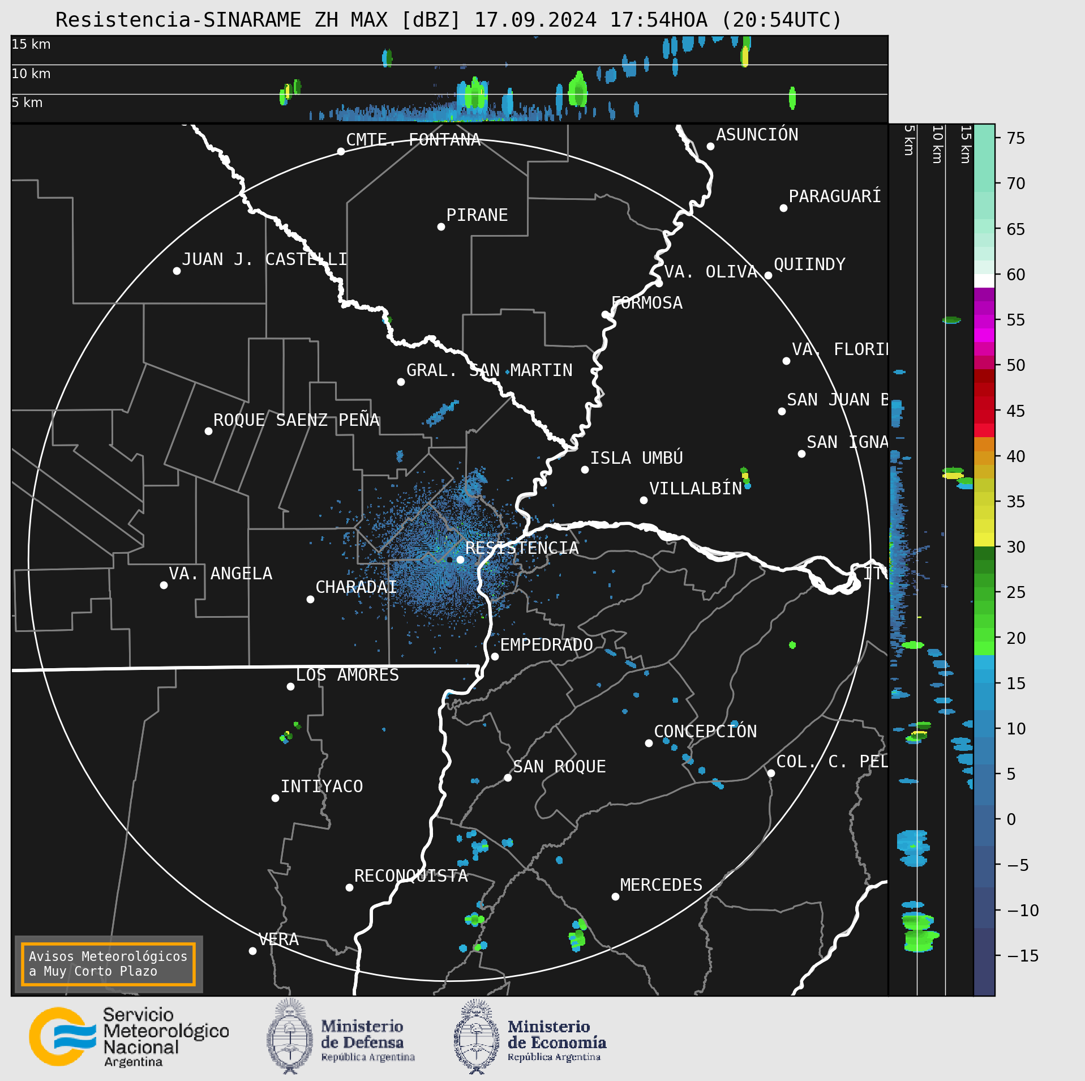
Task: Click the 75 value on the color scale
Action: (1016, 138)
